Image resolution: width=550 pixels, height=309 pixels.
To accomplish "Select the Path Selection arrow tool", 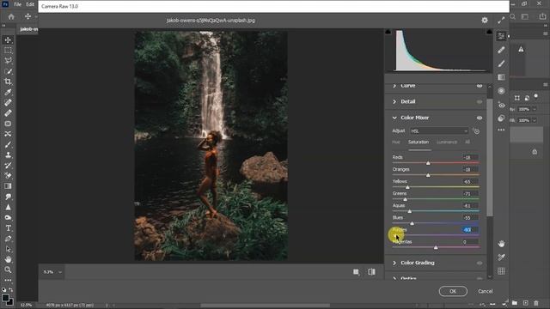I will point(8,249).
